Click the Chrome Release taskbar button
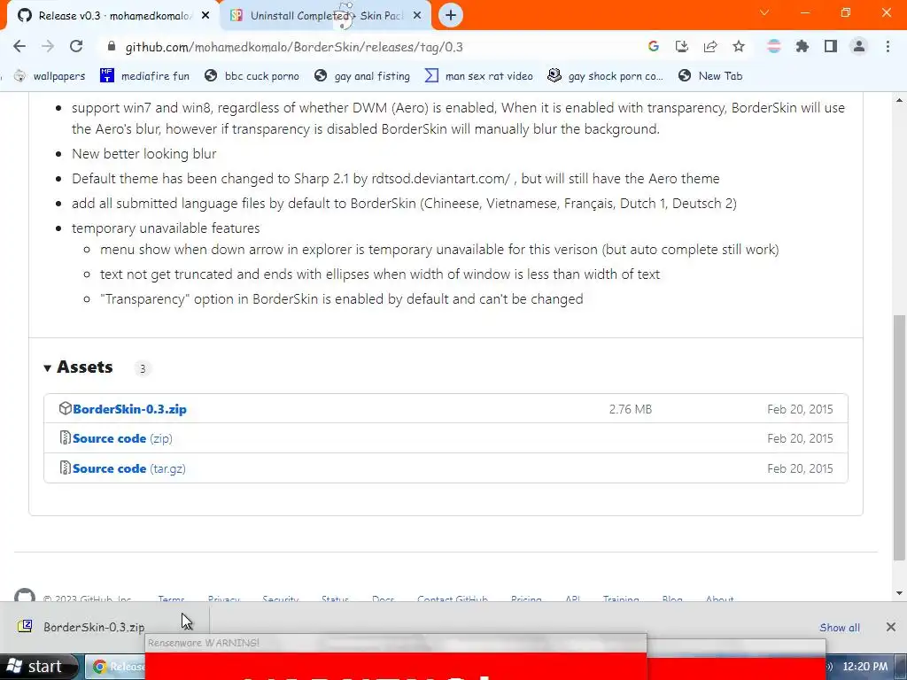 coord(116,667)
